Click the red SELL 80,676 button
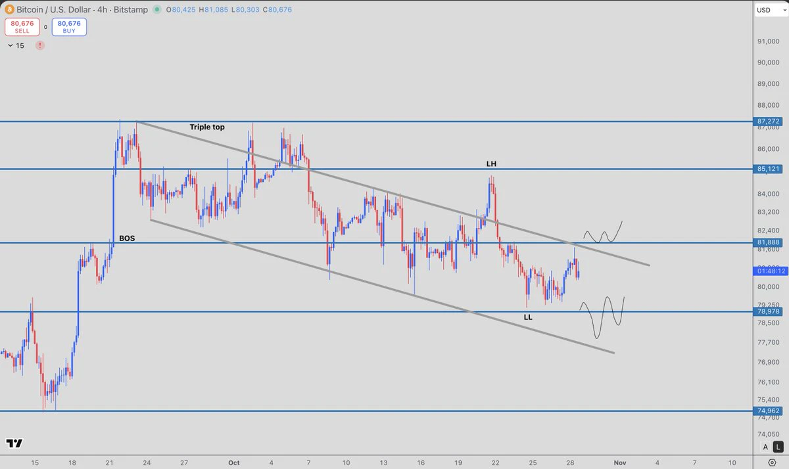This screenshot has height=469, width=789. 21,27
